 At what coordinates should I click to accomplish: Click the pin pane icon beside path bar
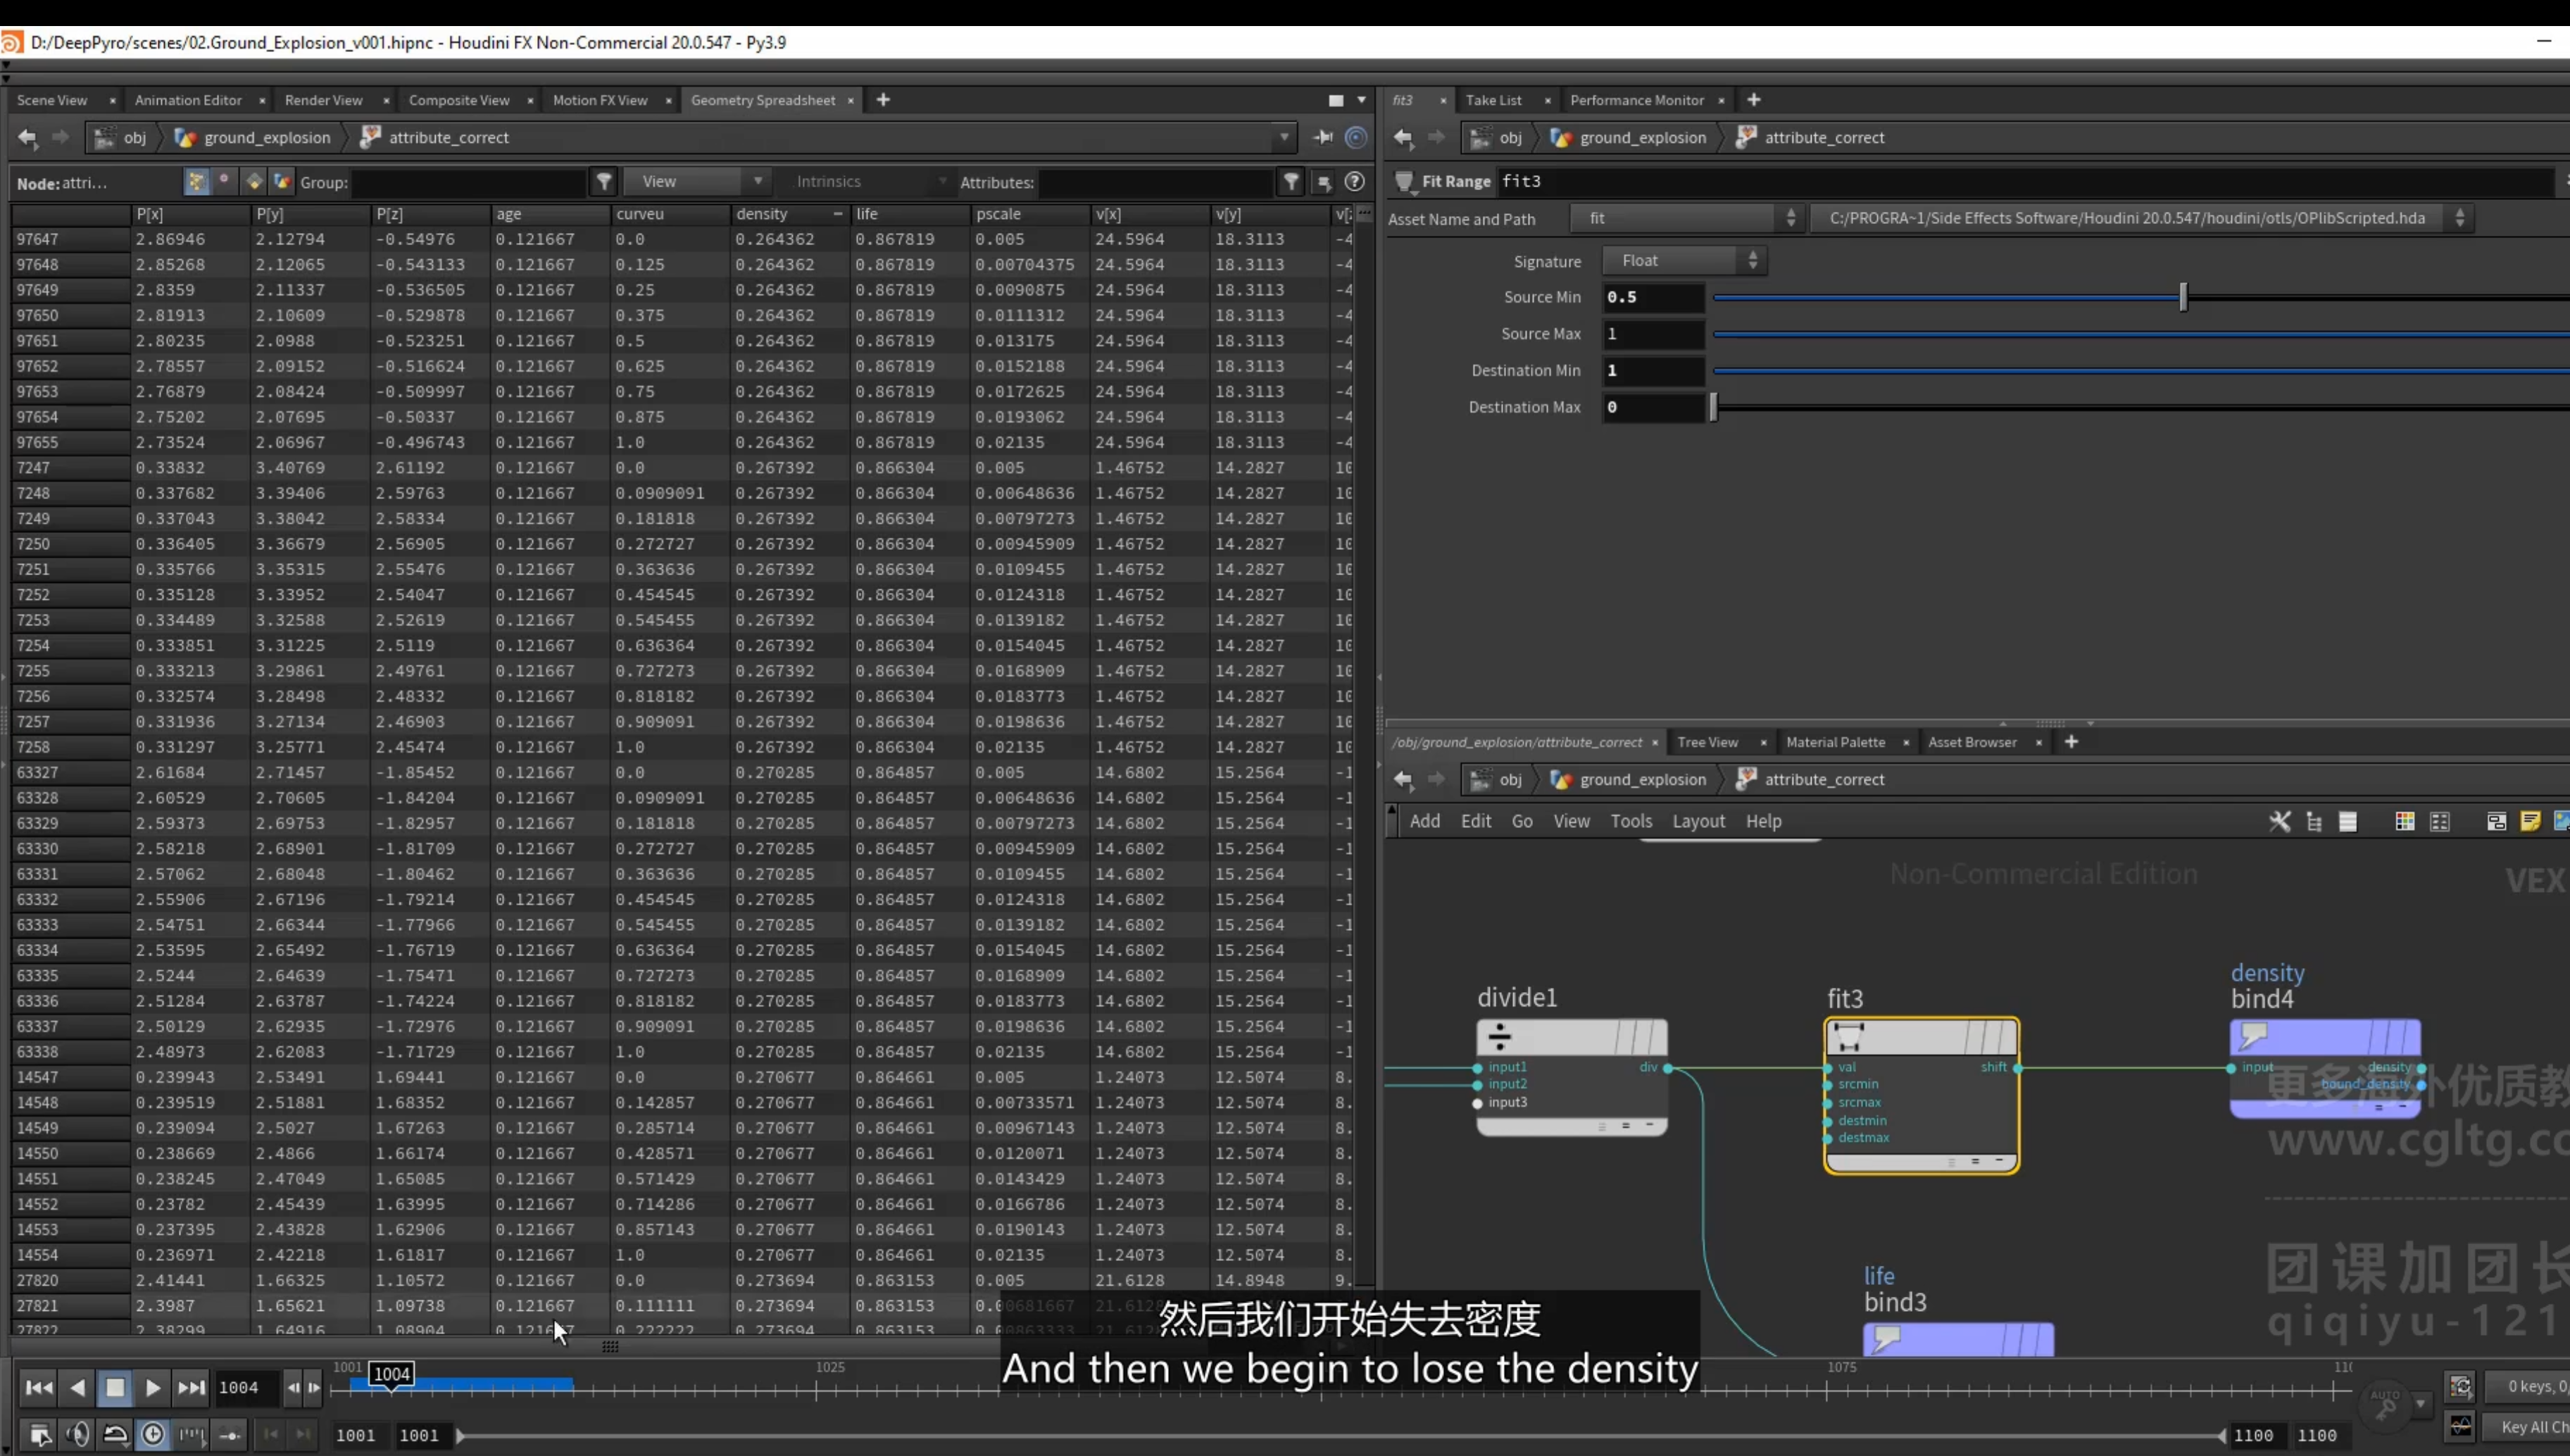1323,137
